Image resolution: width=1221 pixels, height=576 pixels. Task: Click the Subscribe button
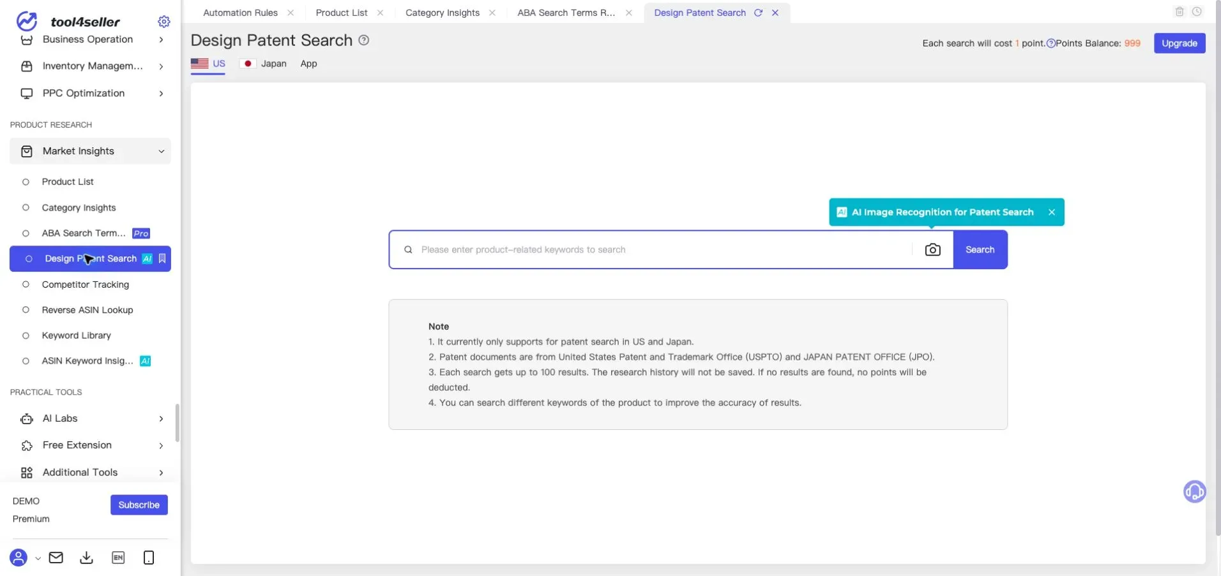tap(139, 505)
